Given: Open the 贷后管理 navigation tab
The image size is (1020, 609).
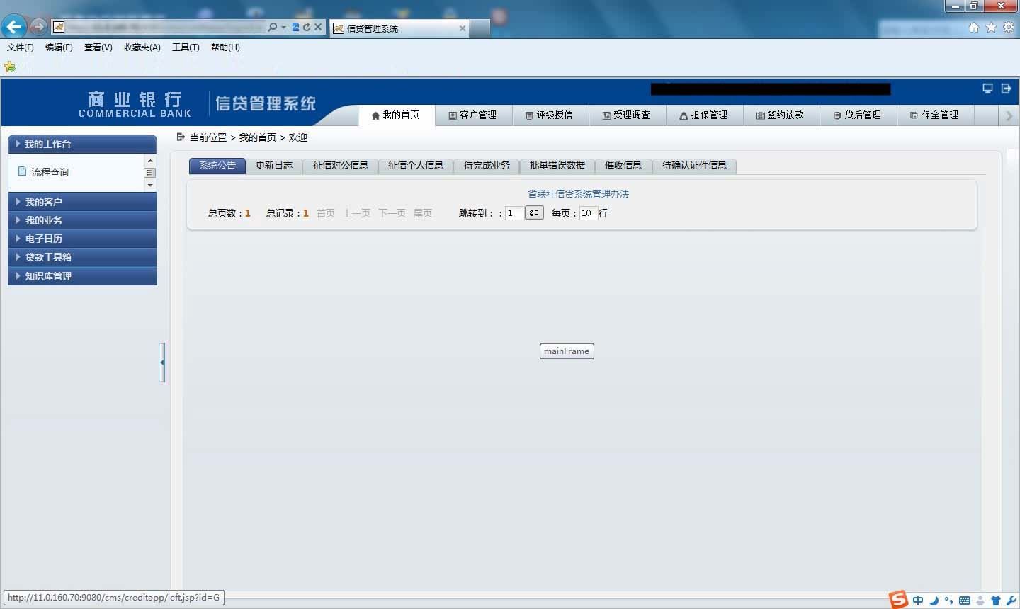Looking at the screenshot, I should point(858,115).
